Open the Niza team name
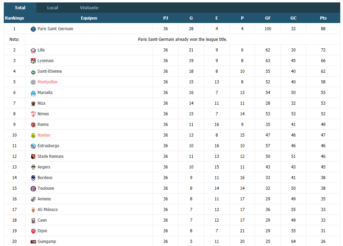Screen dimensions: 343x246 coord(41,103)
